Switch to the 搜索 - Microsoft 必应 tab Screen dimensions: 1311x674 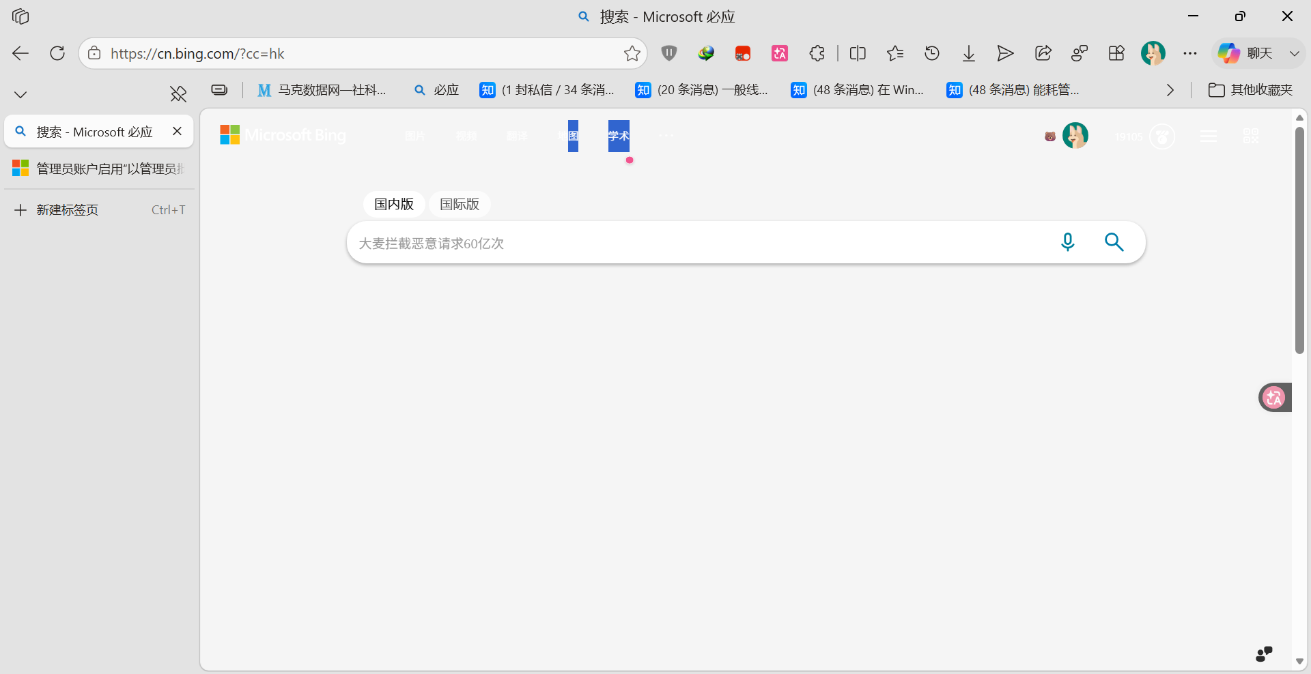coord(95,132)
